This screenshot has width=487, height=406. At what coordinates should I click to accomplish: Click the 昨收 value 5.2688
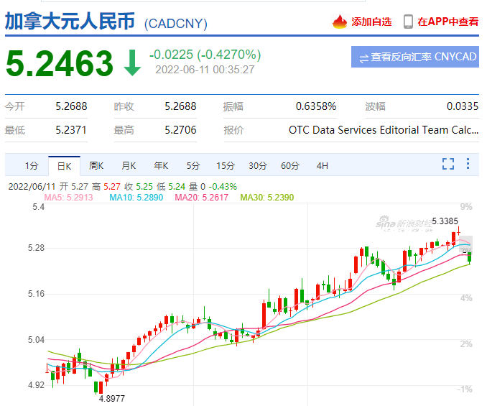point(180,106)
